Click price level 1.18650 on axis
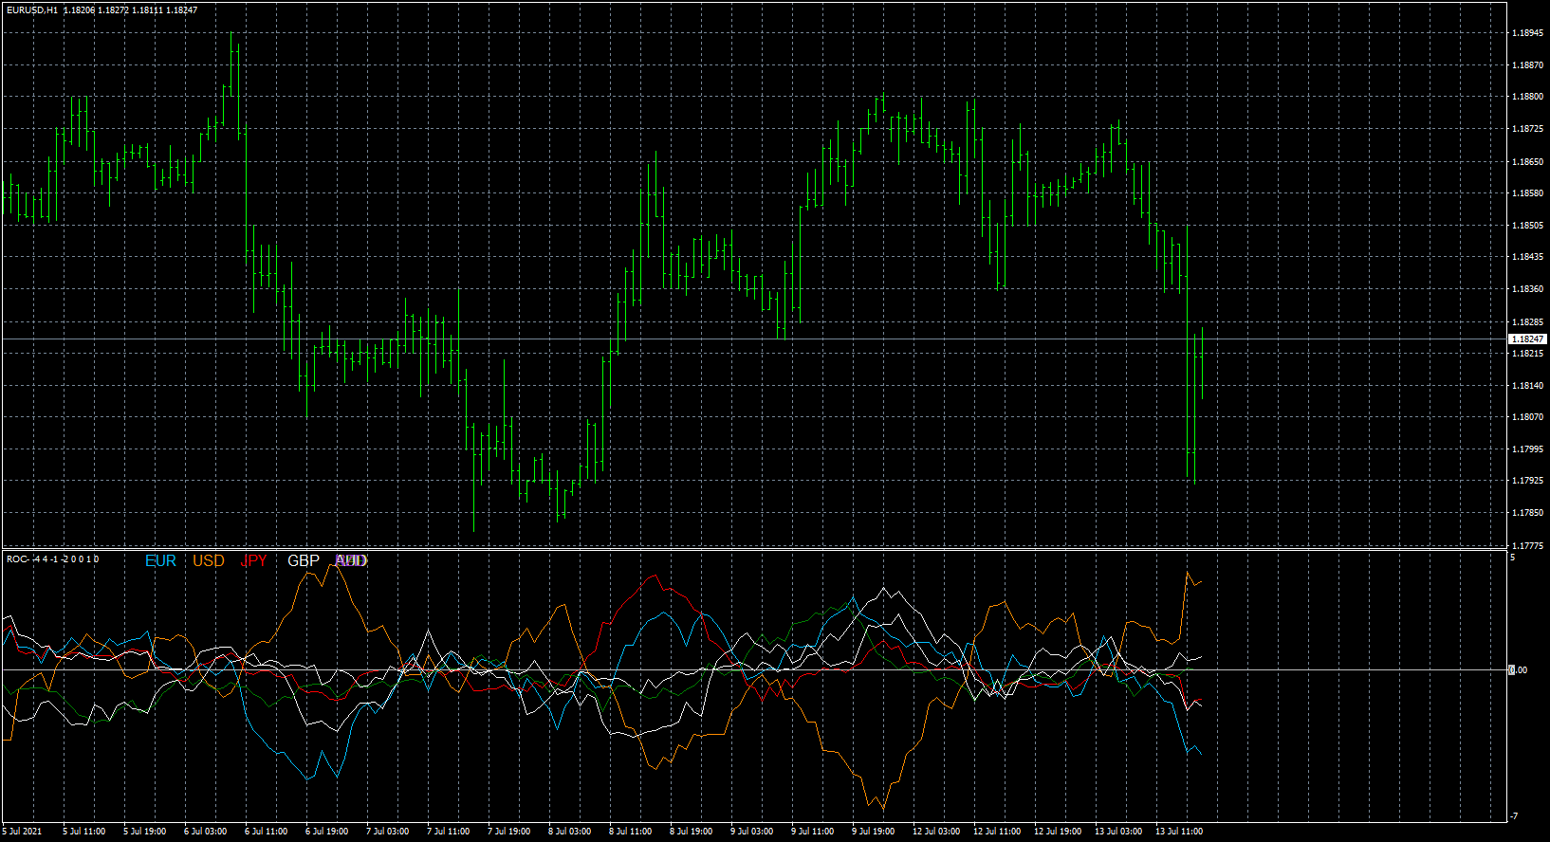This screenshot has width=1550, height=842. pyautogui.click(x=1525, y=162)
